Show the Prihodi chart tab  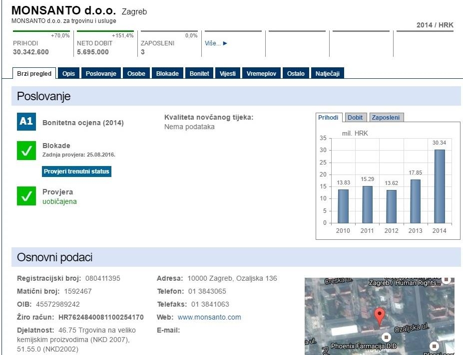328,117
